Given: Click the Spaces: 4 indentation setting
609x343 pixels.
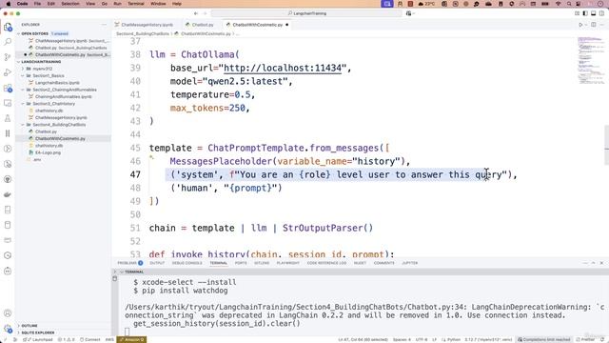Looking at the screenshot, I should point(402,339).
